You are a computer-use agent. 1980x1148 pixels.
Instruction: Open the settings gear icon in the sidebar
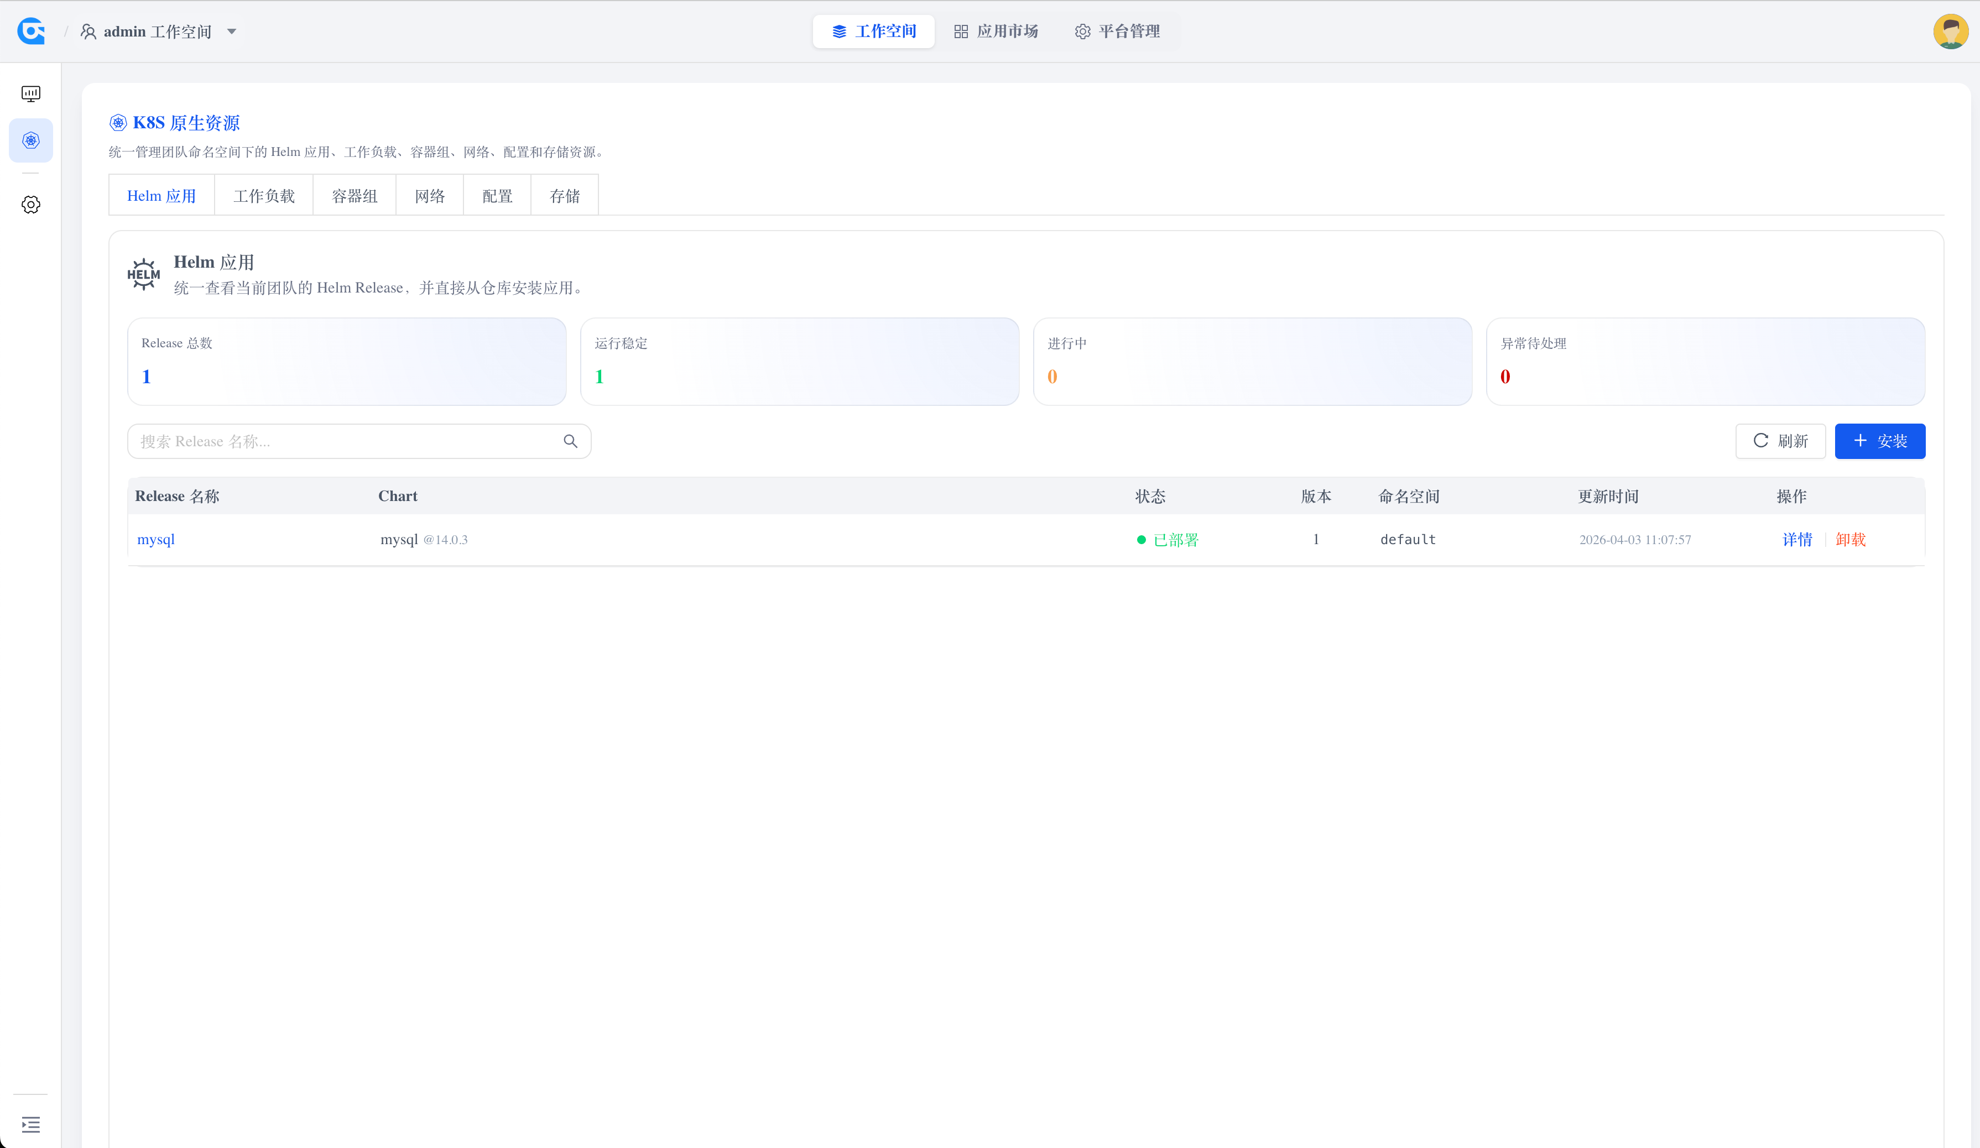pos(30,204)
